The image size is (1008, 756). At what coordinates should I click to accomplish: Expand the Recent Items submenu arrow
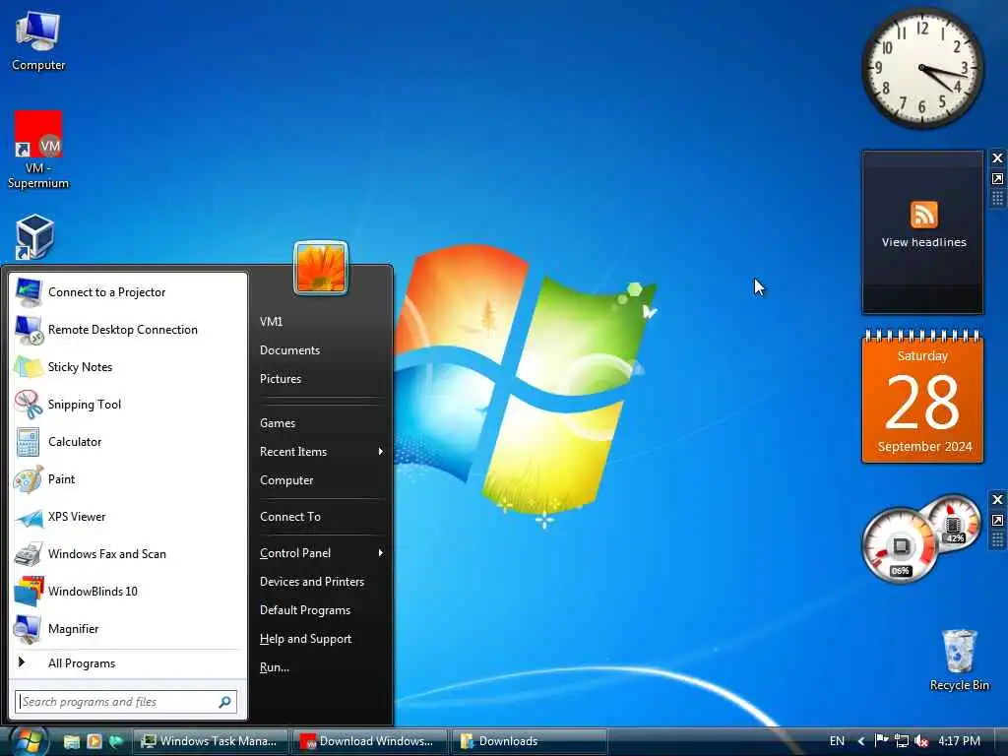[381, 451]
